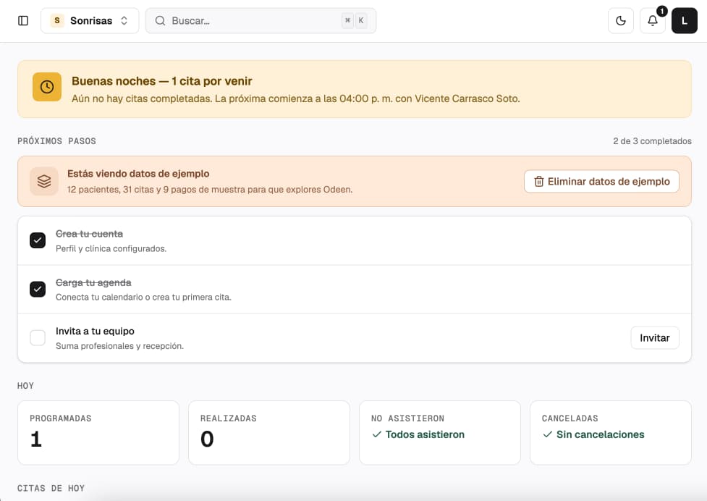Click Sin cancelaciones status text
The height and width of the screenshot is (501, 707).
(x=600, y=434)
